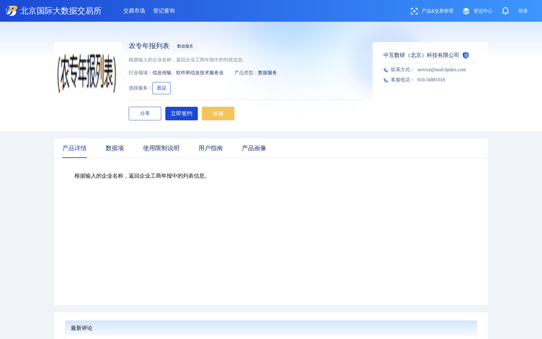The image size is (542, 339).
Task: Click the 最新评论 section header
Action: (271, 328)
